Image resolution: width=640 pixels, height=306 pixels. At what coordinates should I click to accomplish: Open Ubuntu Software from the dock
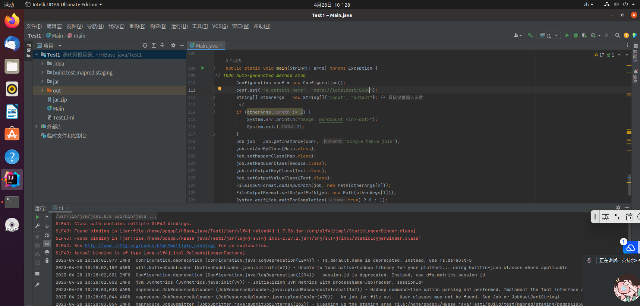12,134
